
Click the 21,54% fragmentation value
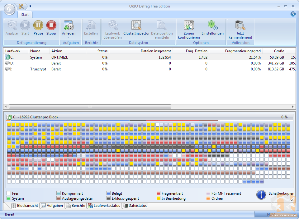pos(255,57)
